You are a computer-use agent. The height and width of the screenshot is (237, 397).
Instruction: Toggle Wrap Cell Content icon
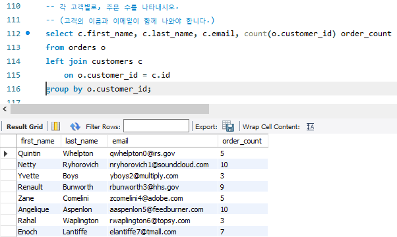click(x=310, y=126)
